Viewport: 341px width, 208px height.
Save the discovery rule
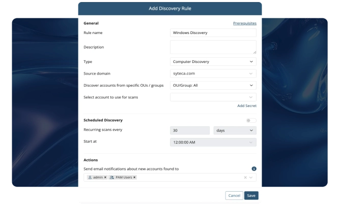coord(251,195)
